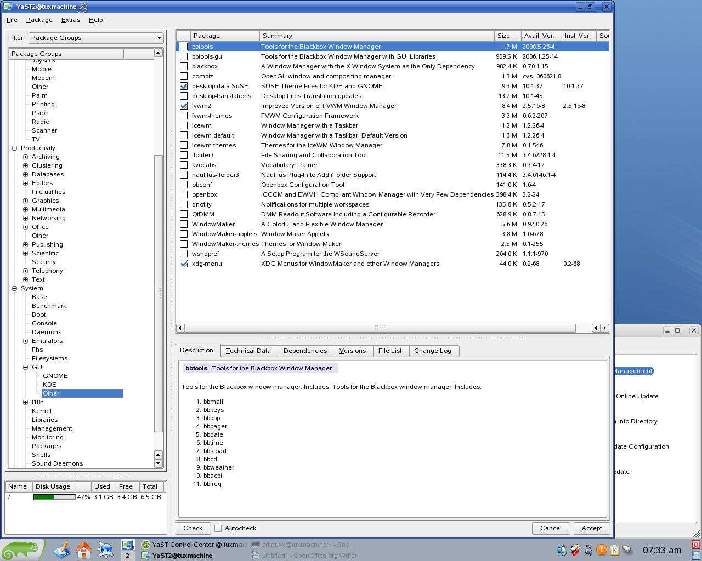Click the package groups vertical scrollbar
The height and width of the screenshot is (561, 702).
click(158, 293)
